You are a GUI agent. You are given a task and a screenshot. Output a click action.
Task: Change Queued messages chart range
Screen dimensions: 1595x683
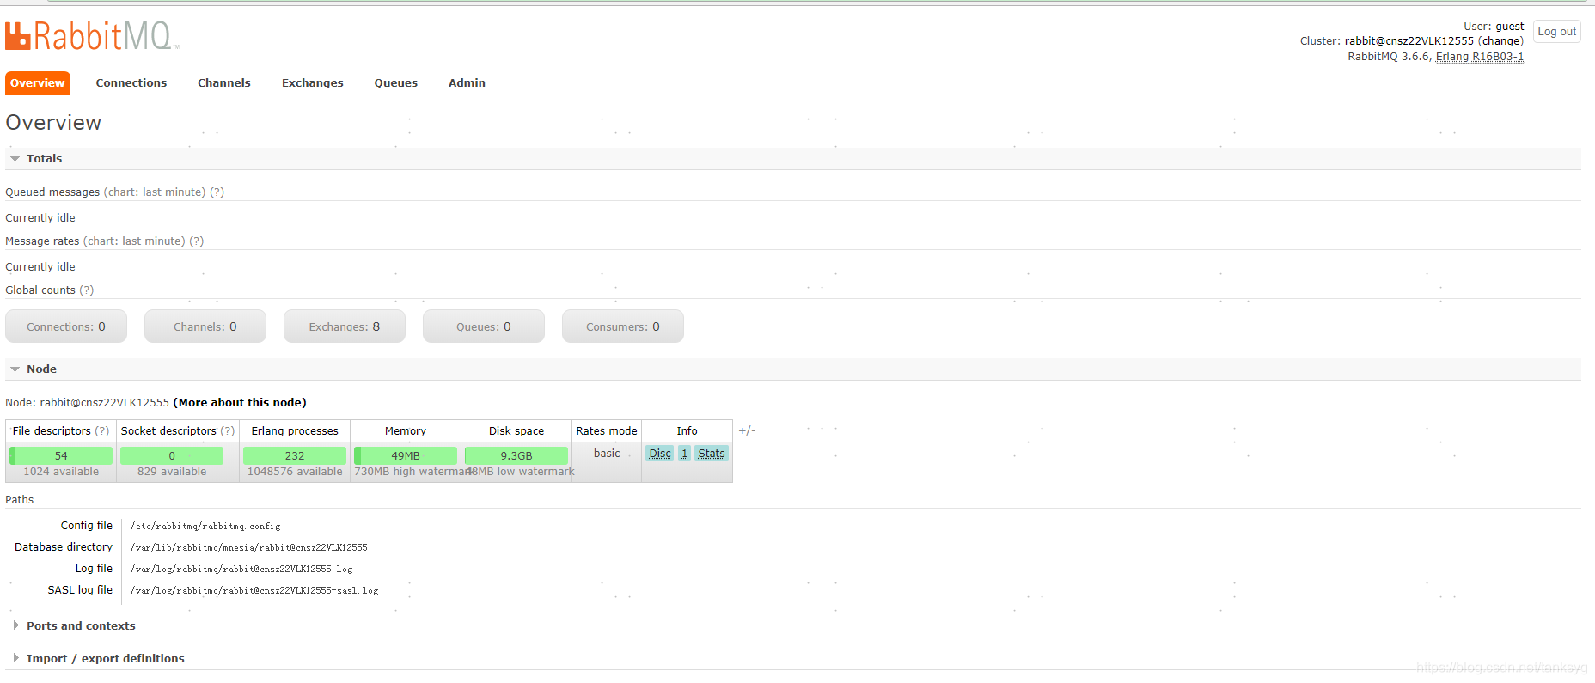155,192
